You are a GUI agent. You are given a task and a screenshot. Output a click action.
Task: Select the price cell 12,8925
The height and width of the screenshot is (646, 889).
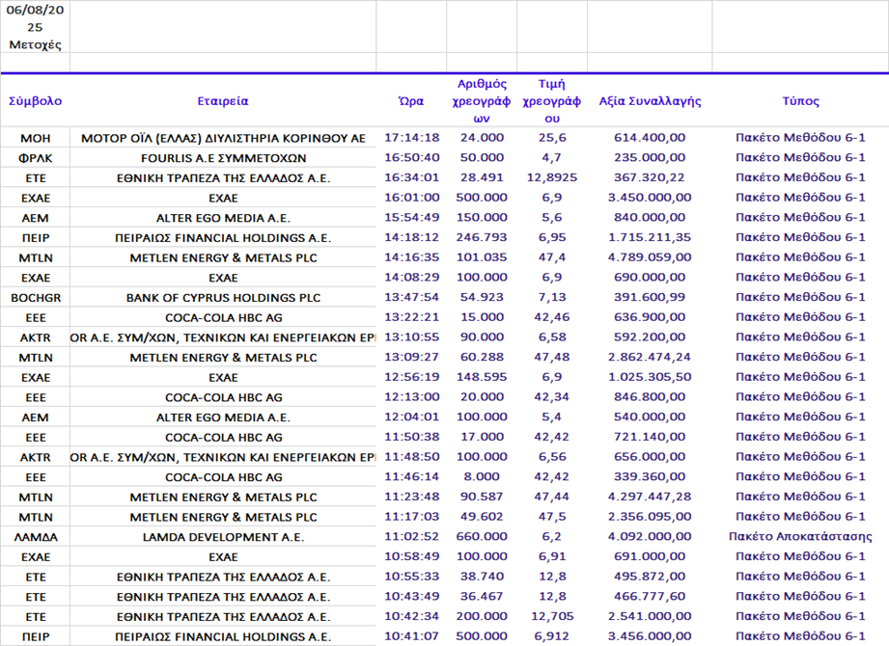coord(551,177)
